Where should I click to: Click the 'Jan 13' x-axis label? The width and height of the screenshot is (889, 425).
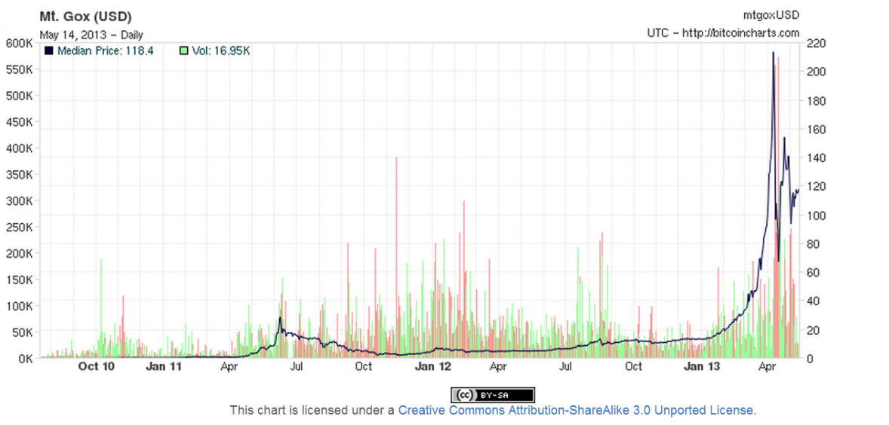pos(702,367)
